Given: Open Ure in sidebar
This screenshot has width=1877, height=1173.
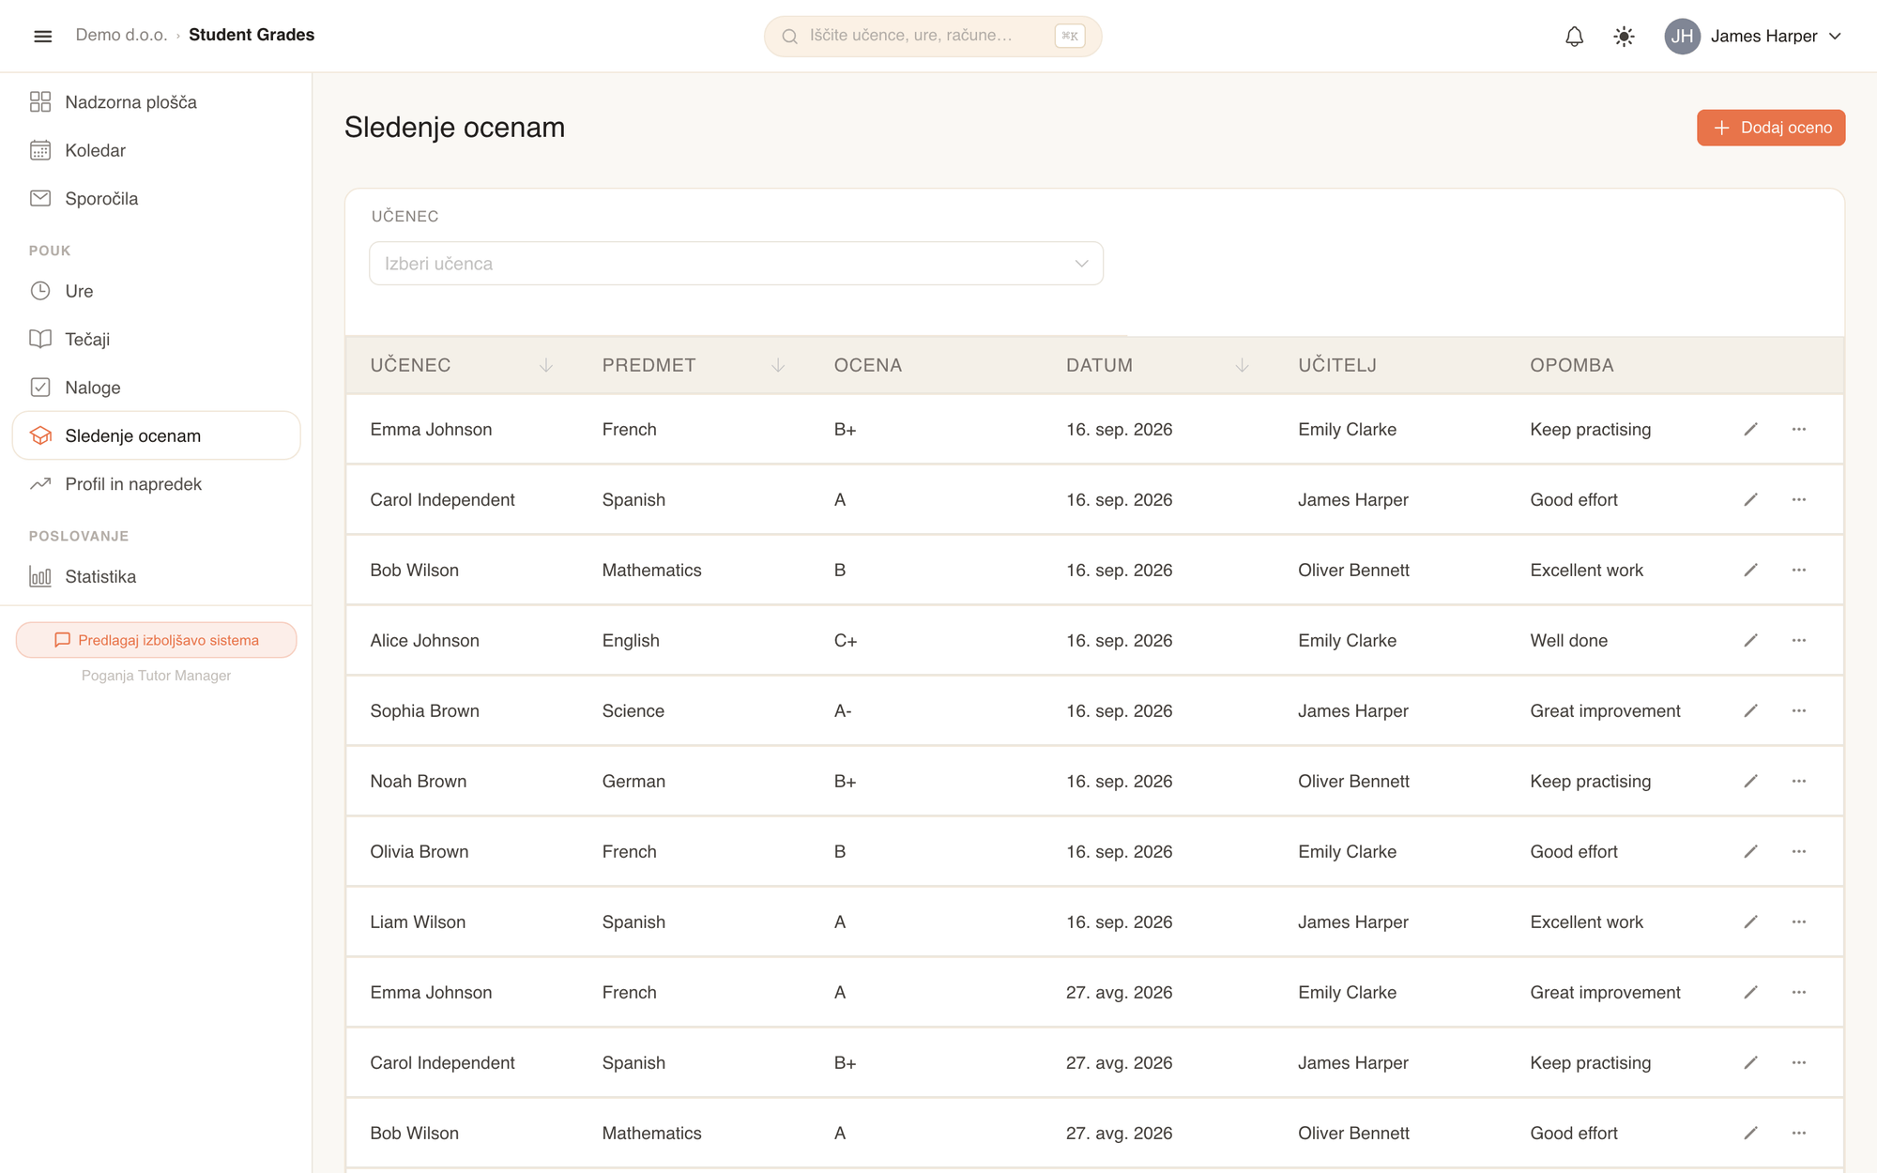Looking at the screenshot, I should click(x=156, y=291).
